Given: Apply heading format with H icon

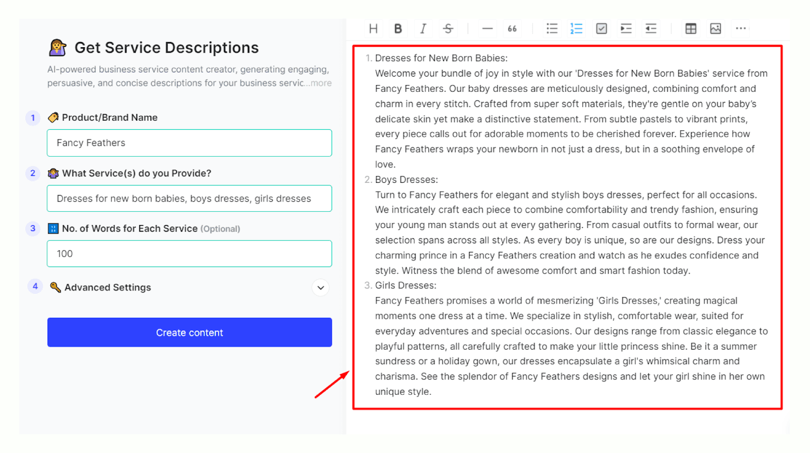Looking at the screenshot, I should point(373,28).
